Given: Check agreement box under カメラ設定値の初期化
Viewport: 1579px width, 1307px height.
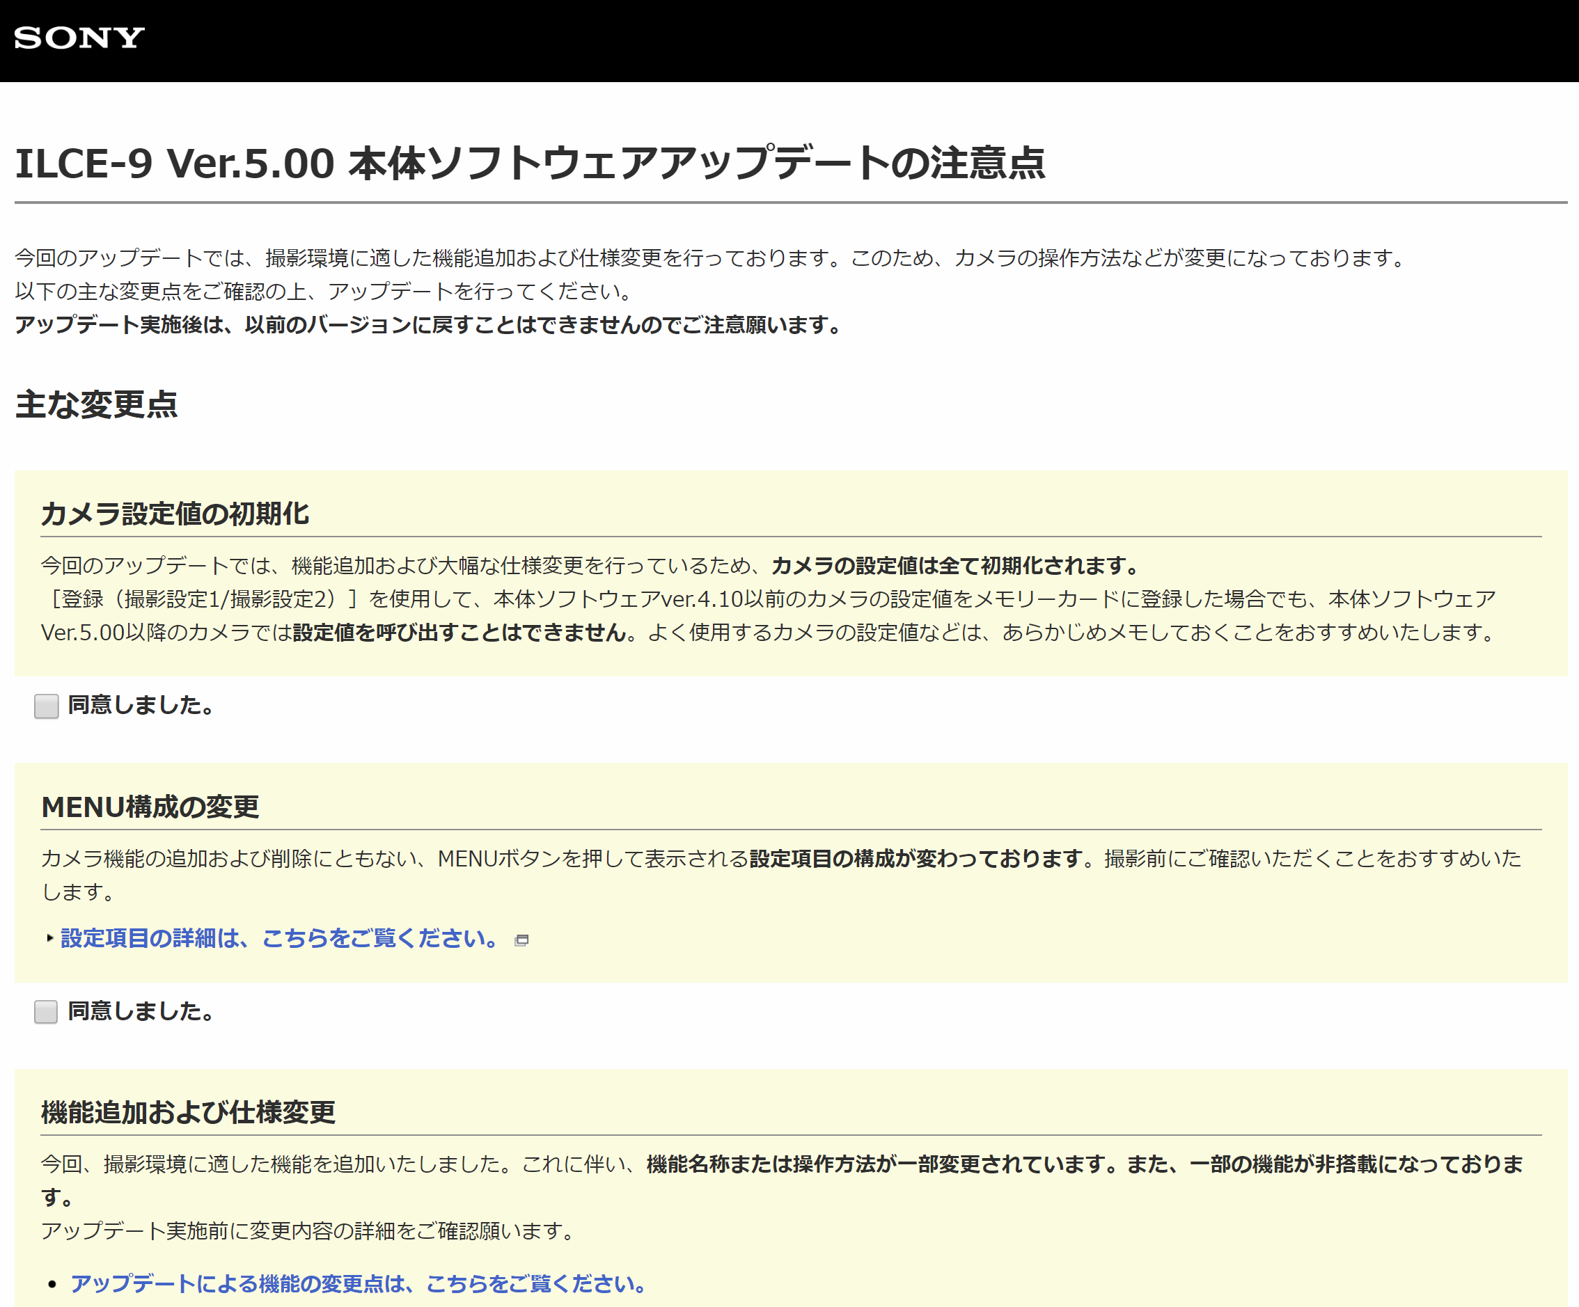Looking at the screenshot, I should (47, 706).
